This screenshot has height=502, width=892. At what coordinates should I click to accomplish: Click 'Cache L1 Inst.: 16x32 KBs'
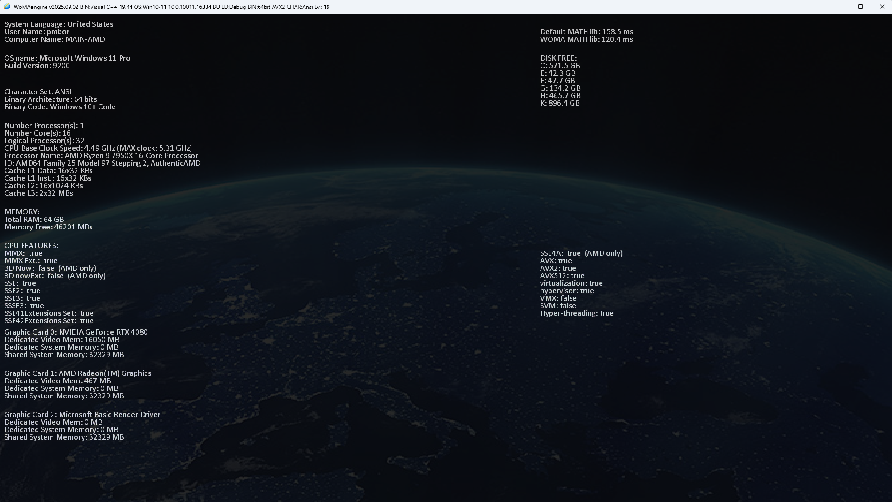pyautogui.click(x=48, y=178)
